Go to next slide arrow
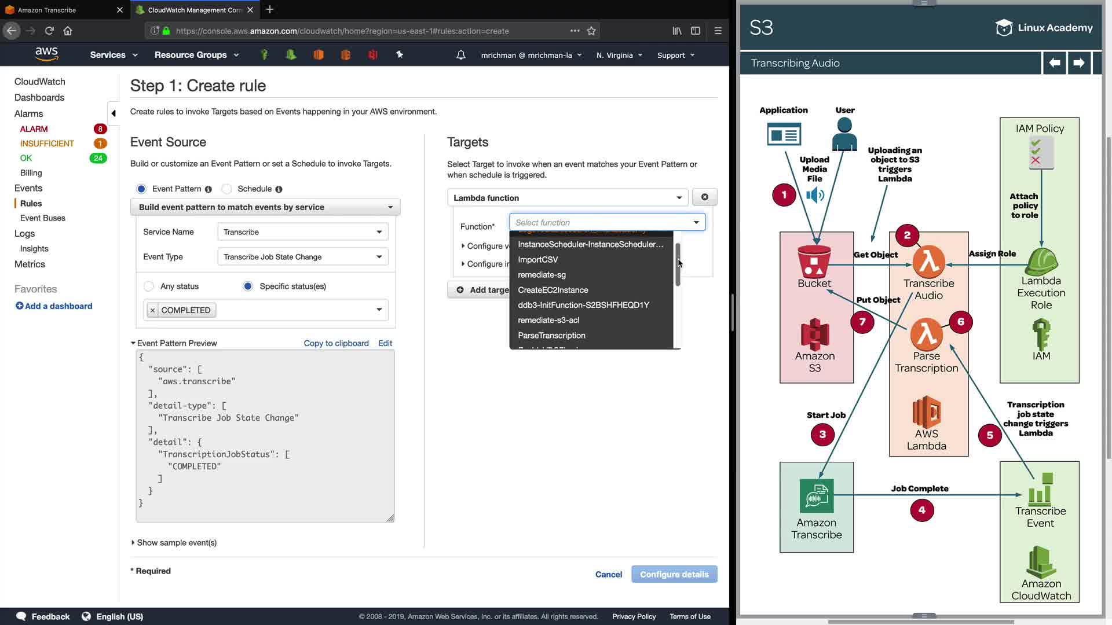The image size is (1112, 625). pos(1078,62)
